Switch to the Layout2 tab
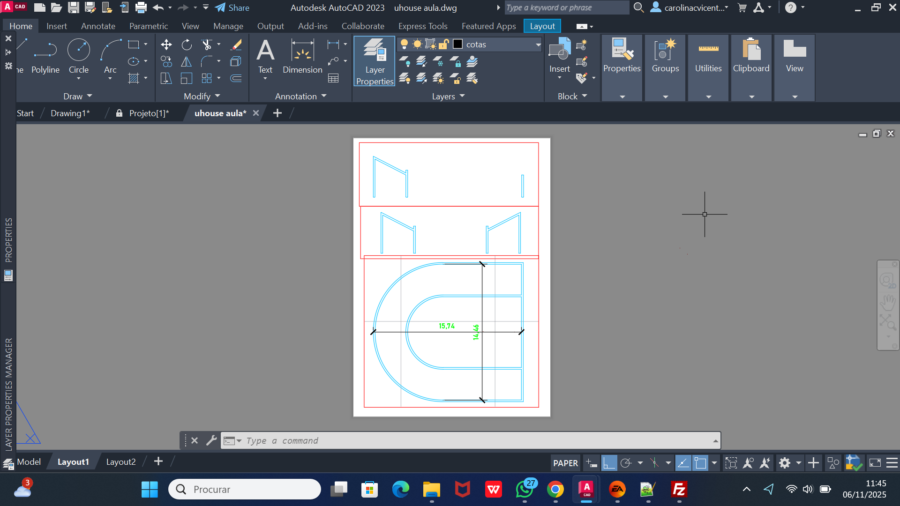Image resolution: width=900 pixels, height=506 pixels. tap(121, 462)
